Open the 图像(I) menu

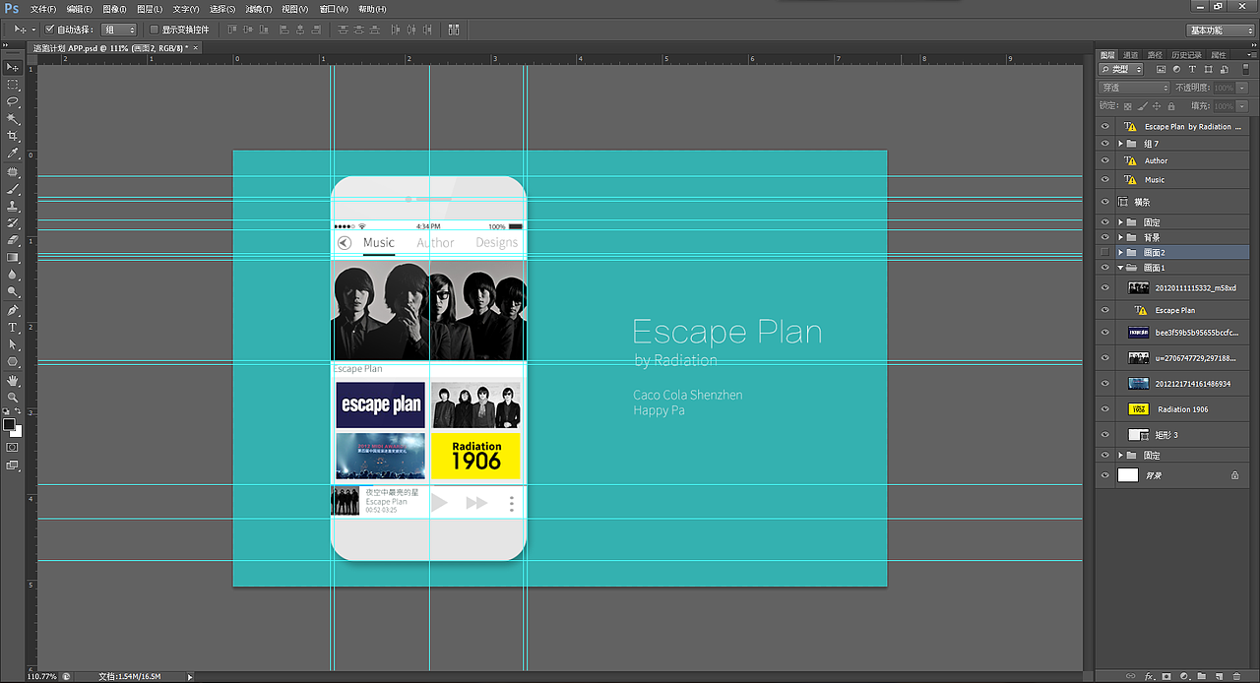click(114, 9)
